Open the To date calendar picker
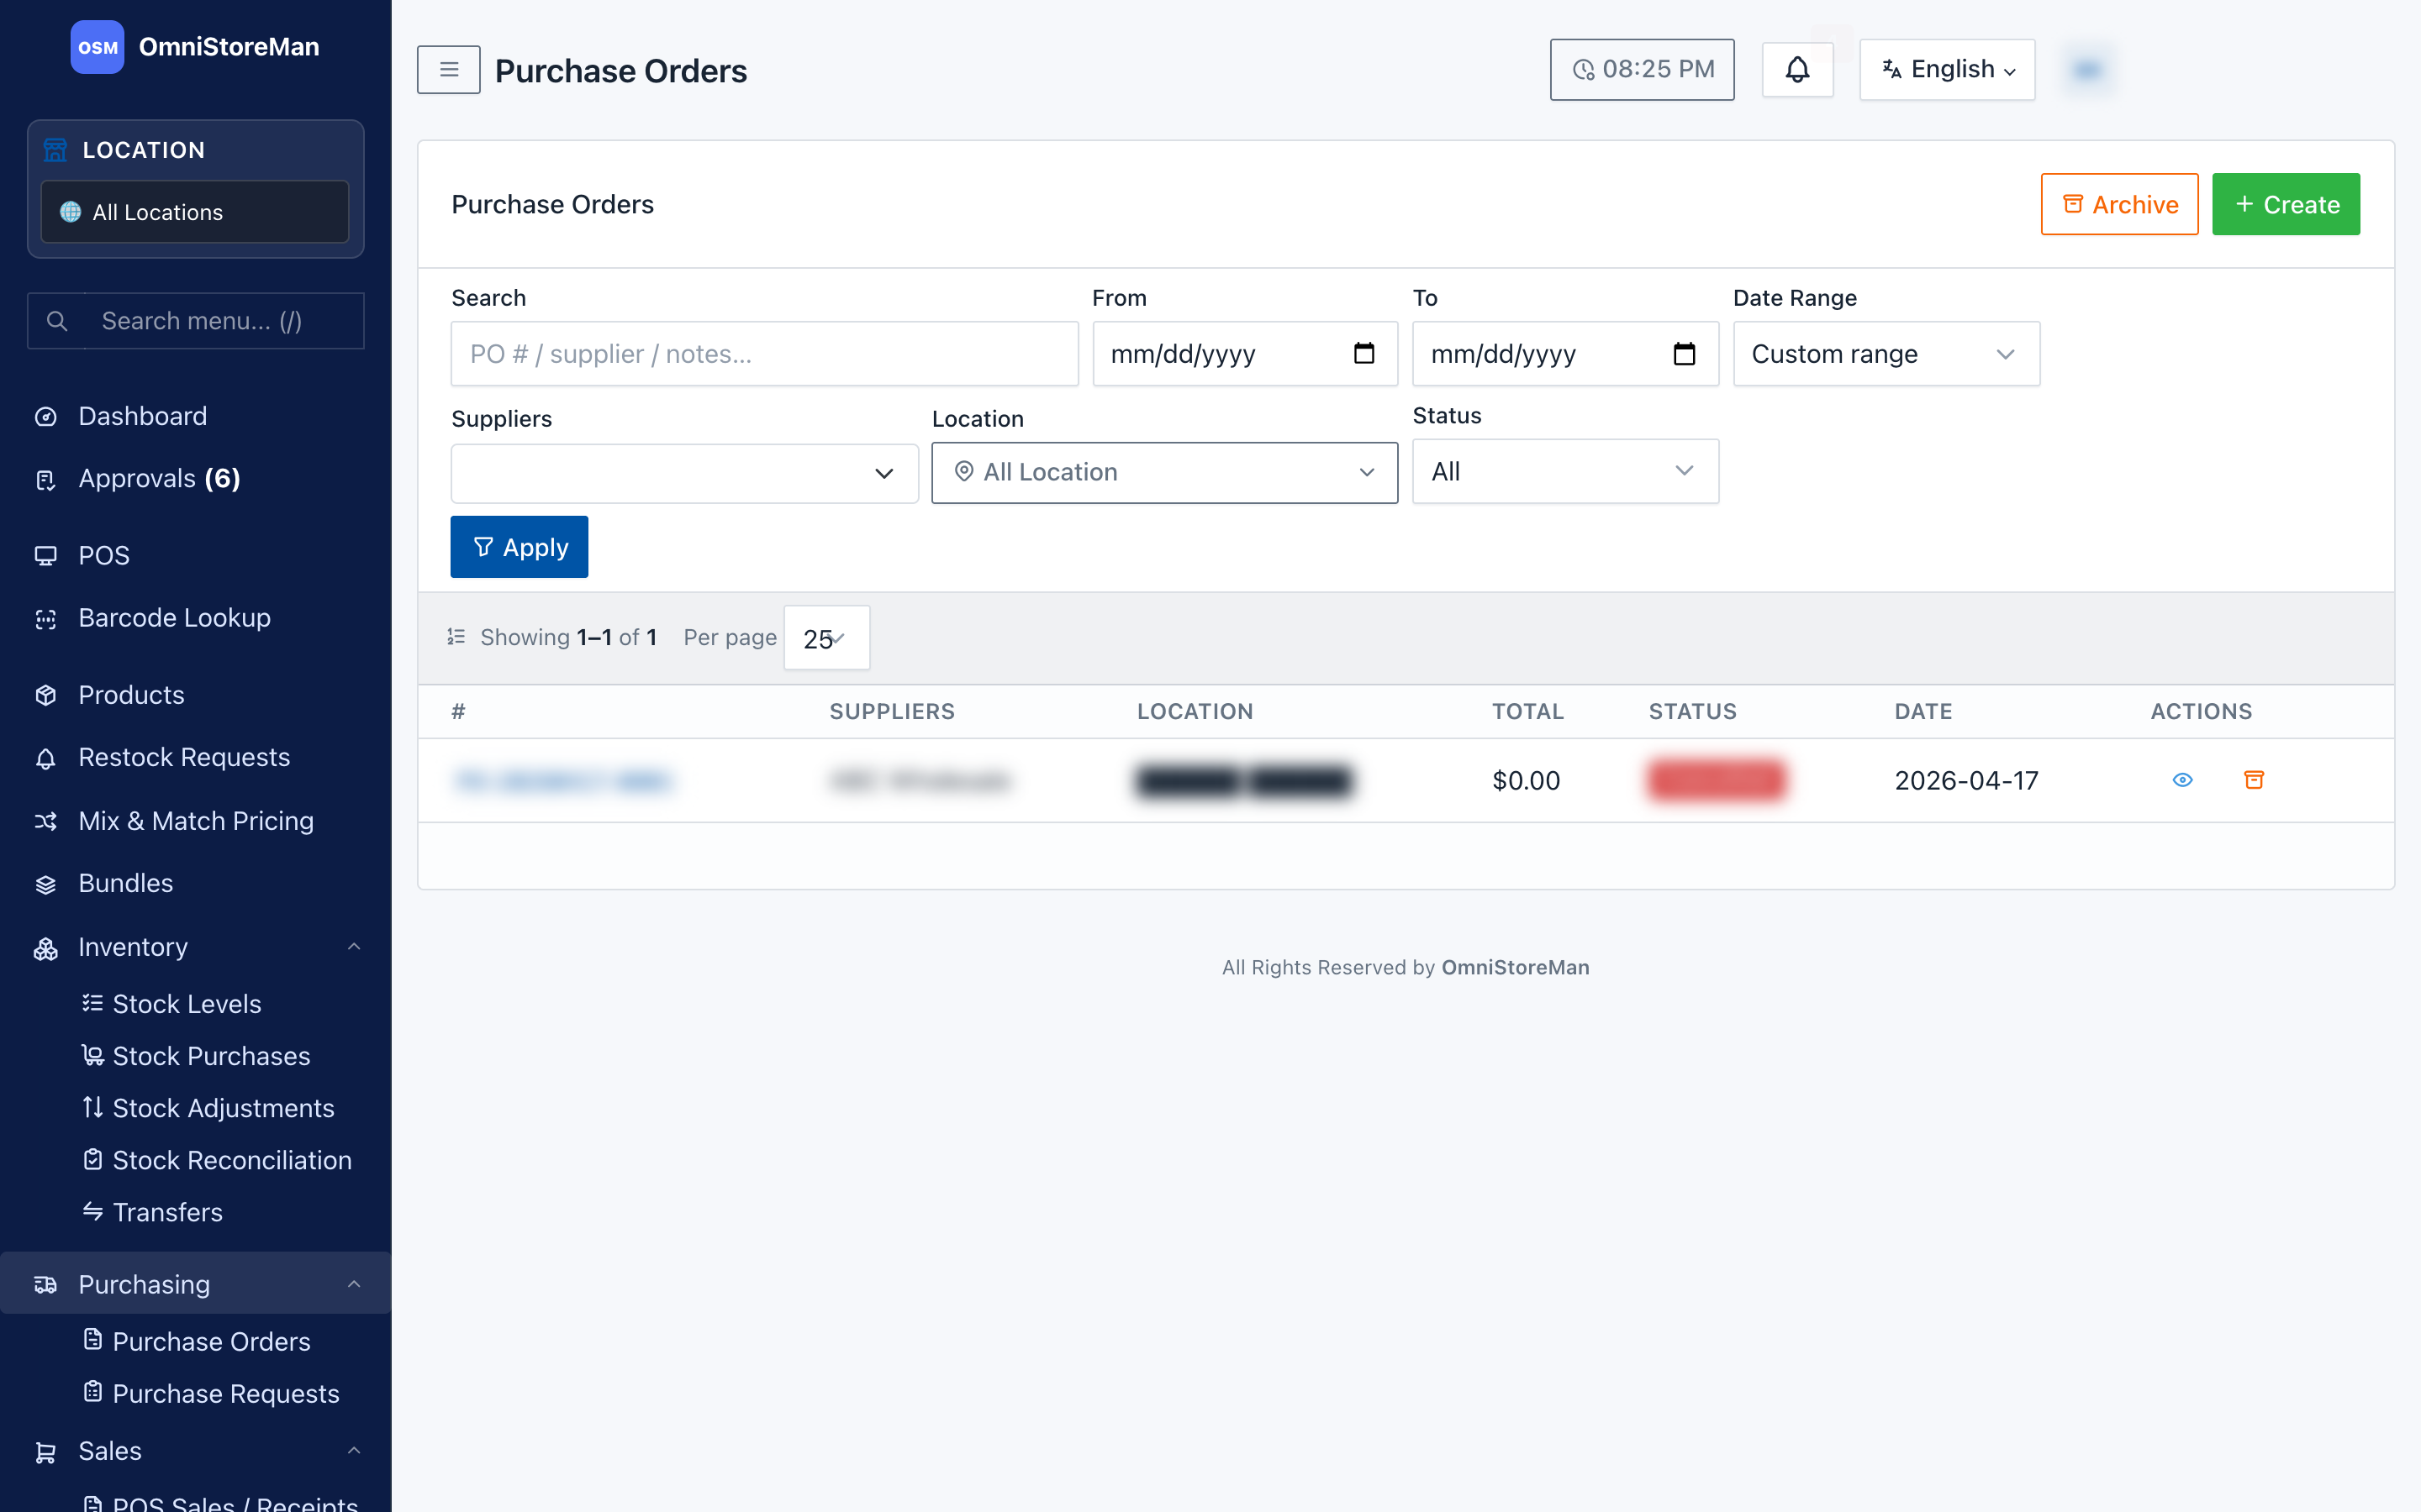 pyautogui.click(x=1684, y=353)
